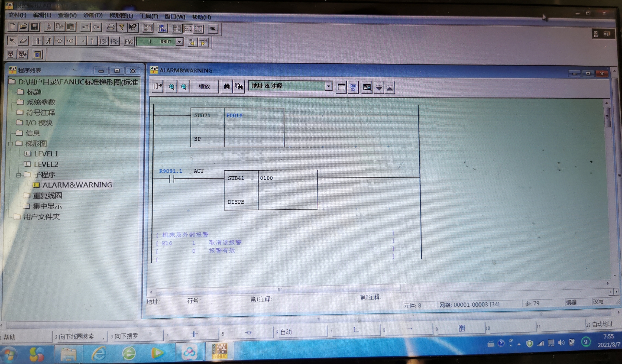622x364 pixels.
Task: Open the 梯形图(L) menu
Action: [121, 16]
